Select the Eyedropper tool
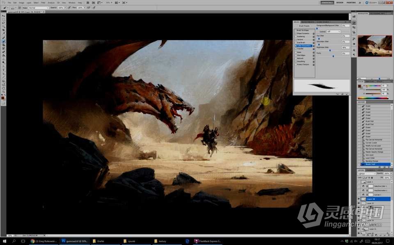Screen dimensions: 394x245 (x=4, y=33)
